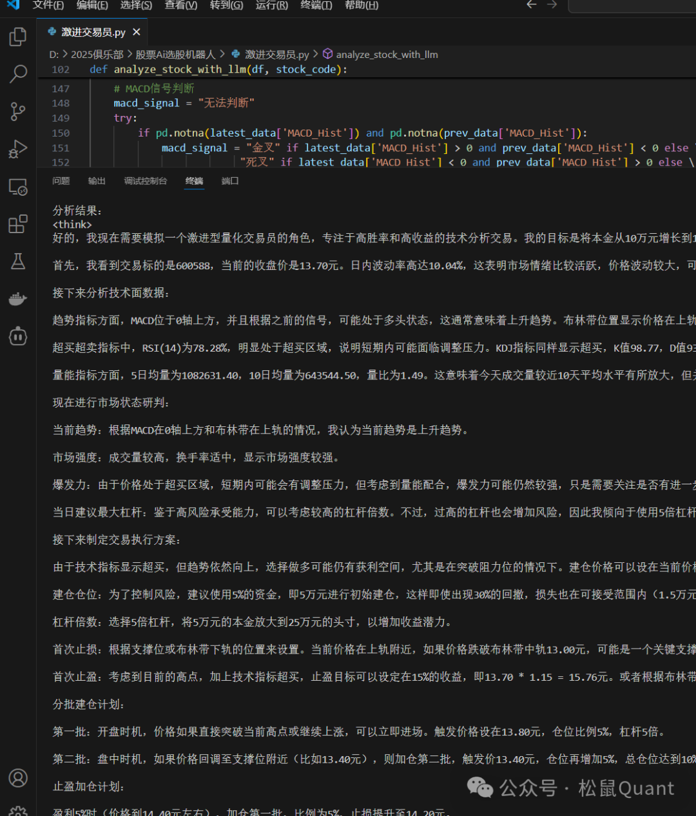Open the Accounts icon
This screenshot has height=816, width=696.
click(17, 778)
